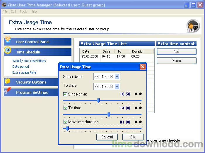Viewport: 205px width, 153px height.
Task: Open Weekly time restrictions link
Action: click(29, 61)
